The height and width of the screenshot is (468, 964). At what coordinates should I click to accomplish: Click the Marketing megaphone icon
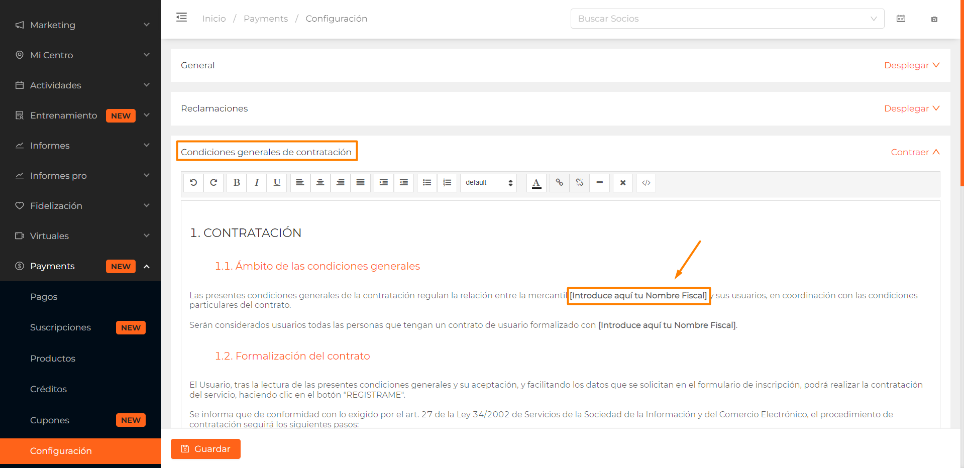[x=20, y=25]
